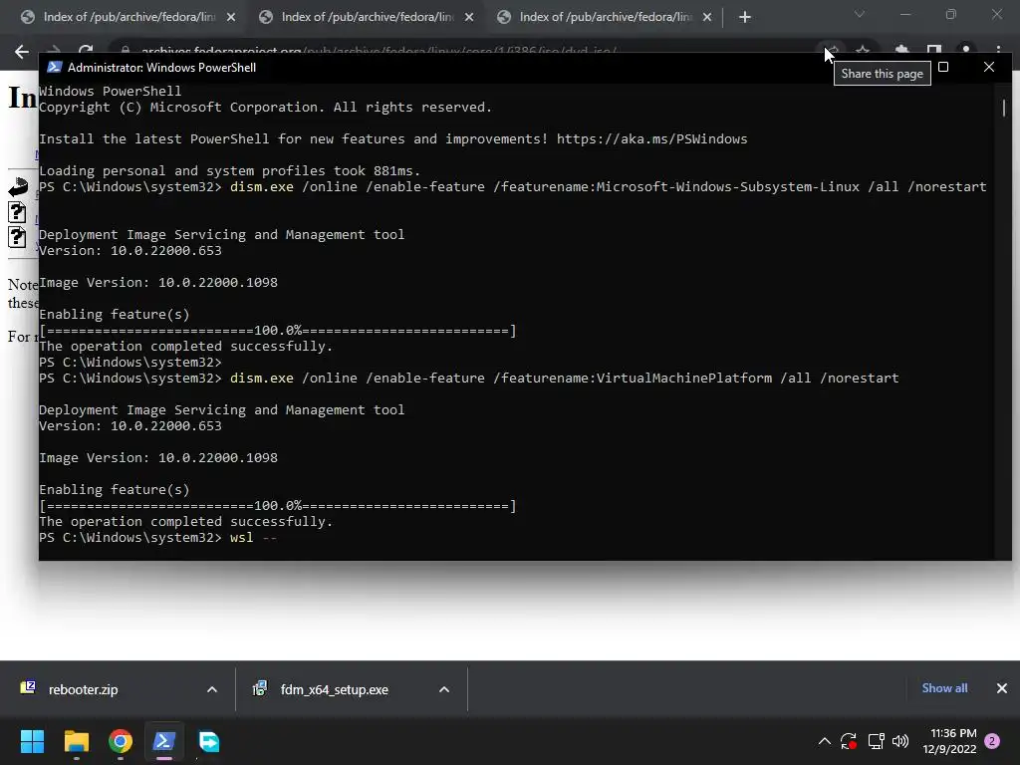
Task: Open clock showing 11:36 PM
Action: (949, 741)
